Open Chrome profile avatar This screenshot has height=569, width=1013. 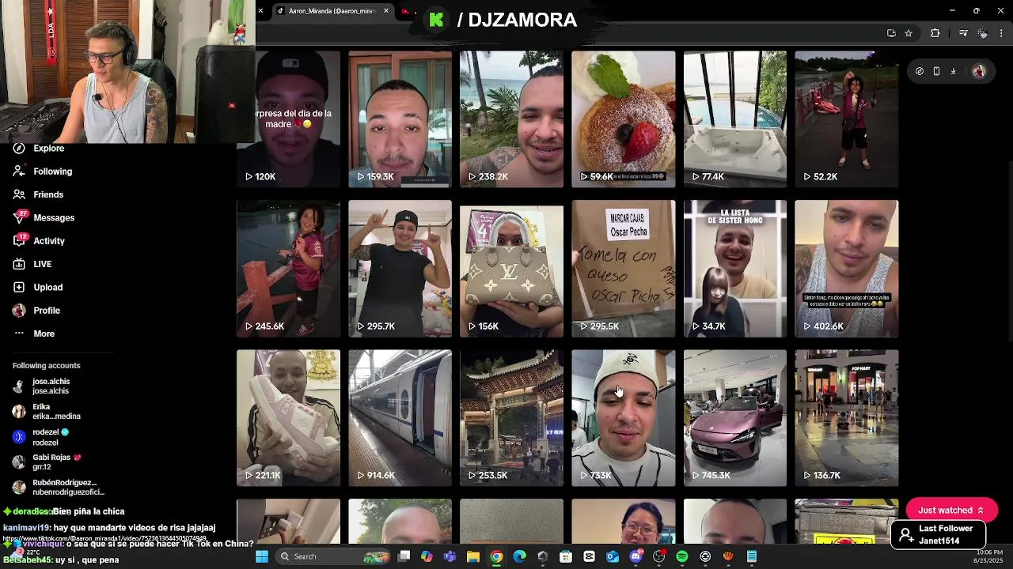982,33
